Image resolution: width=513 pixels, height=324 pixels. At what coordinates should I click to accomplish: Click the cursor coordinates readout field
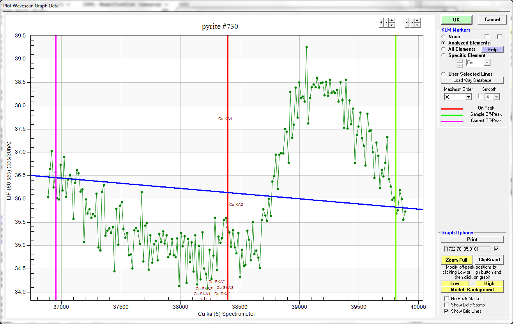pyautogui.click(x=467, y=249)
